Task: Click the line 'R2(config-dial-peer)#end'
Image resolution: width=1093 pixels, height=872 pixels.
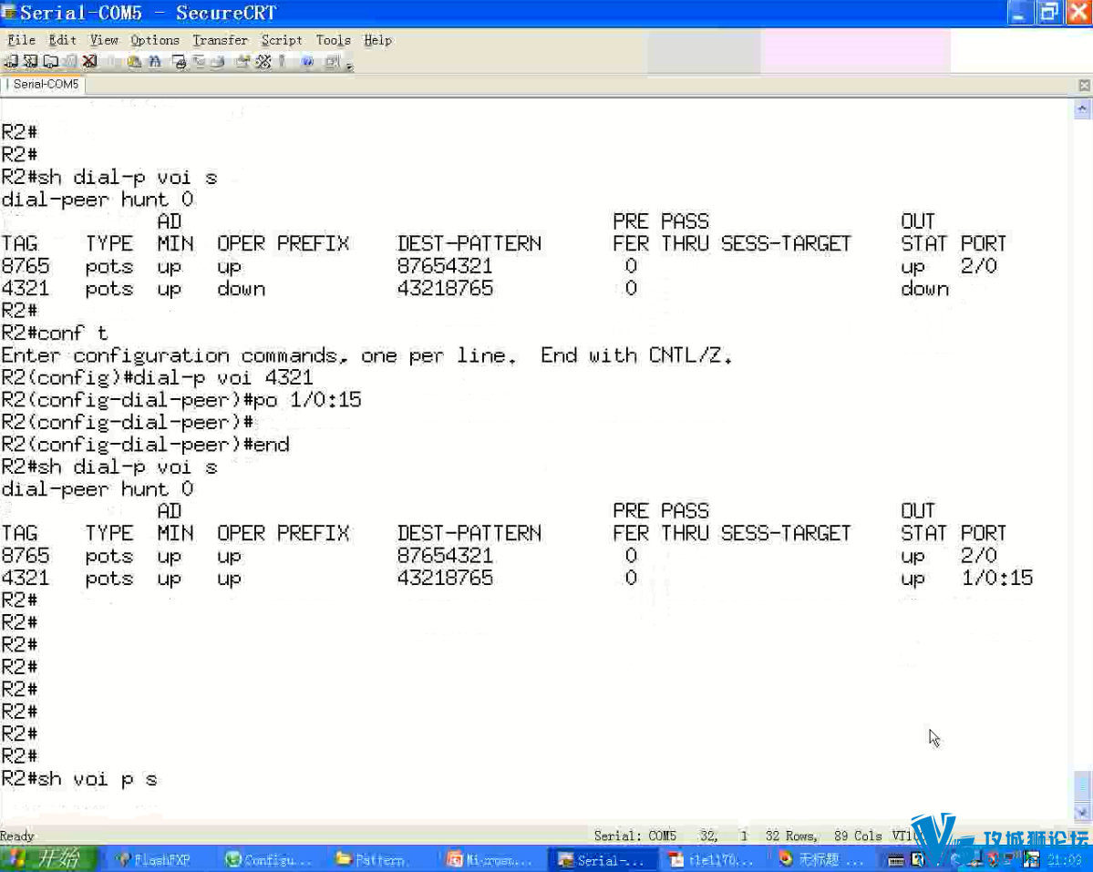Action: [145, 445]
